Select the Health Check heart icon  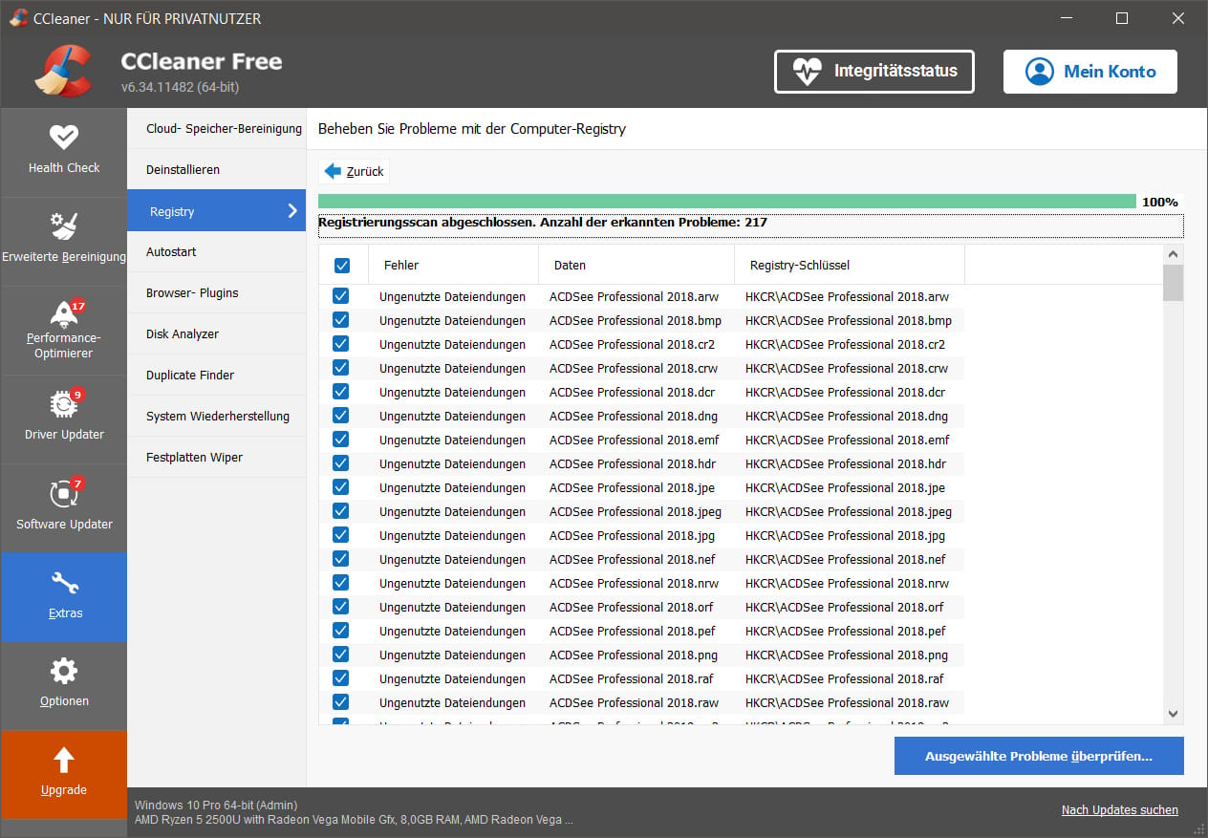(63, 138)
